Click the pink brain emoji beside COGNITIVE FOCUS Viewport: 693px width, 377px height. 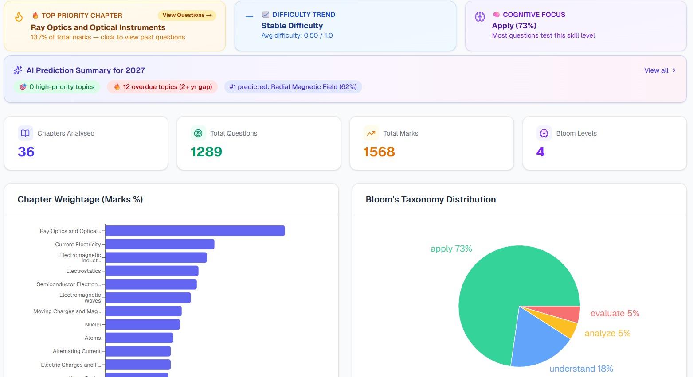496,15
